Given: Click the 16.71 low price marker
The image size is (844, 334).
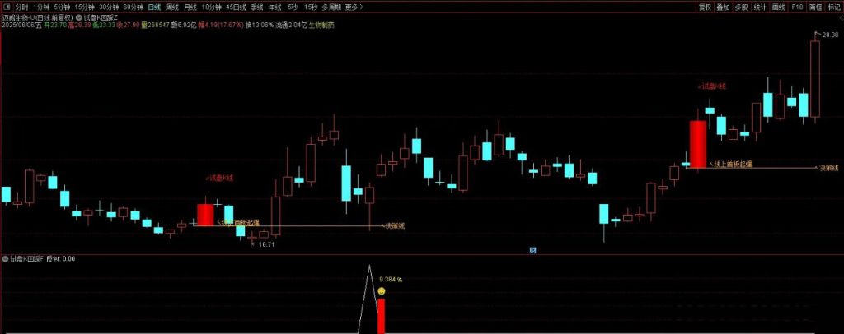Looking at the screenshot, I should click(x=265, y=244).
